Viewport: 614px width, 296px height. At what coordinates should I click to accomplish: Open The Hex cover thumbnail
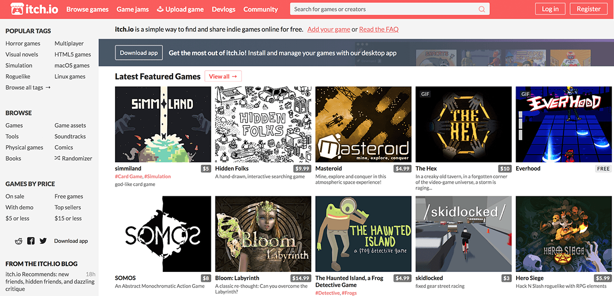463,125
